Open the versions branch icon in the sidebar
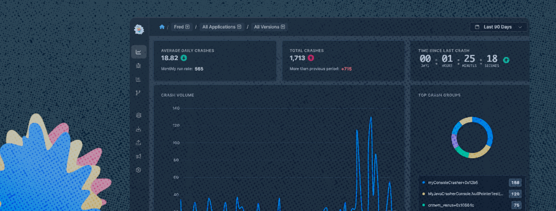 [x=139, y=93]
